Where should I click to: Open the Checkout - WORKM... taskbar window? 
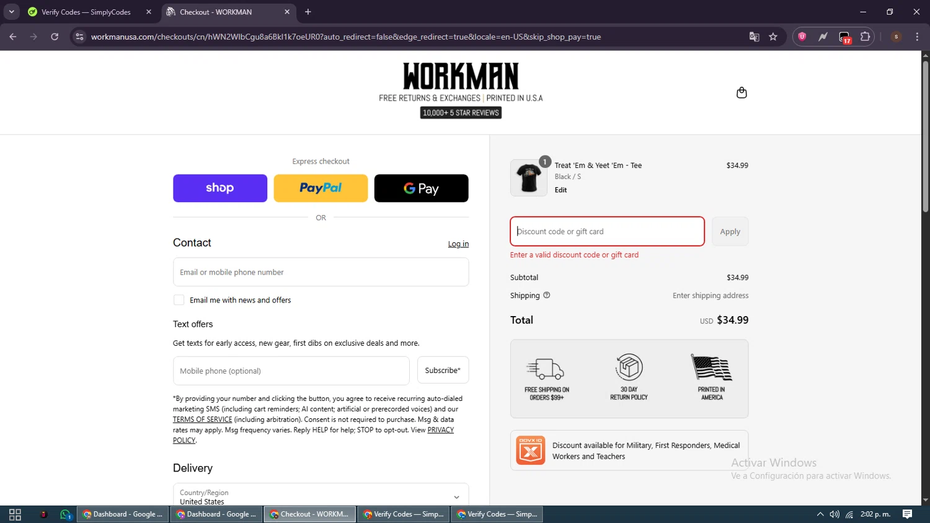pos(310,514)
